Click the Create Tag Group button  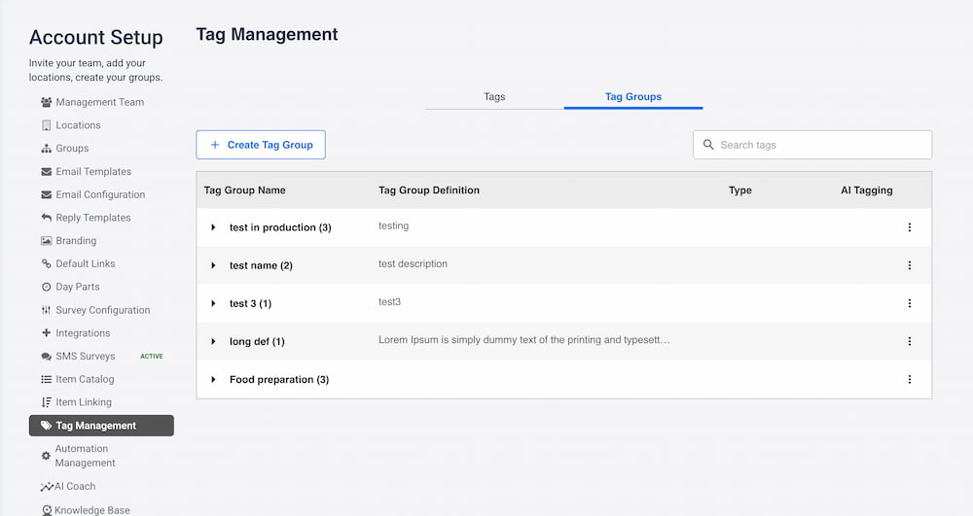pyautogui.click(x=261, y=145)
